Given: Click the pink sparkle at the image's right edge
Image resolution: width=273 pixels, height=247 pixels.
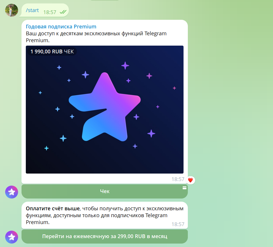Looking at the screenshot, I should click(x=174, y=88).
